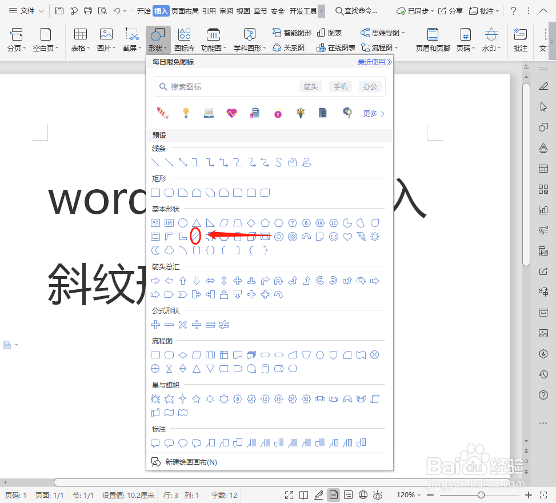Click the Arrow search tag
Image resolution: width=556 pixels, height=503 pixels.
(311, 86)
